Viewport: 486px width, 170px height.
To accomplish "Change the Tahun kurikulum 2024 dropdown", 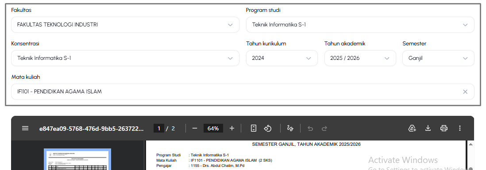I will pos(282,58).
